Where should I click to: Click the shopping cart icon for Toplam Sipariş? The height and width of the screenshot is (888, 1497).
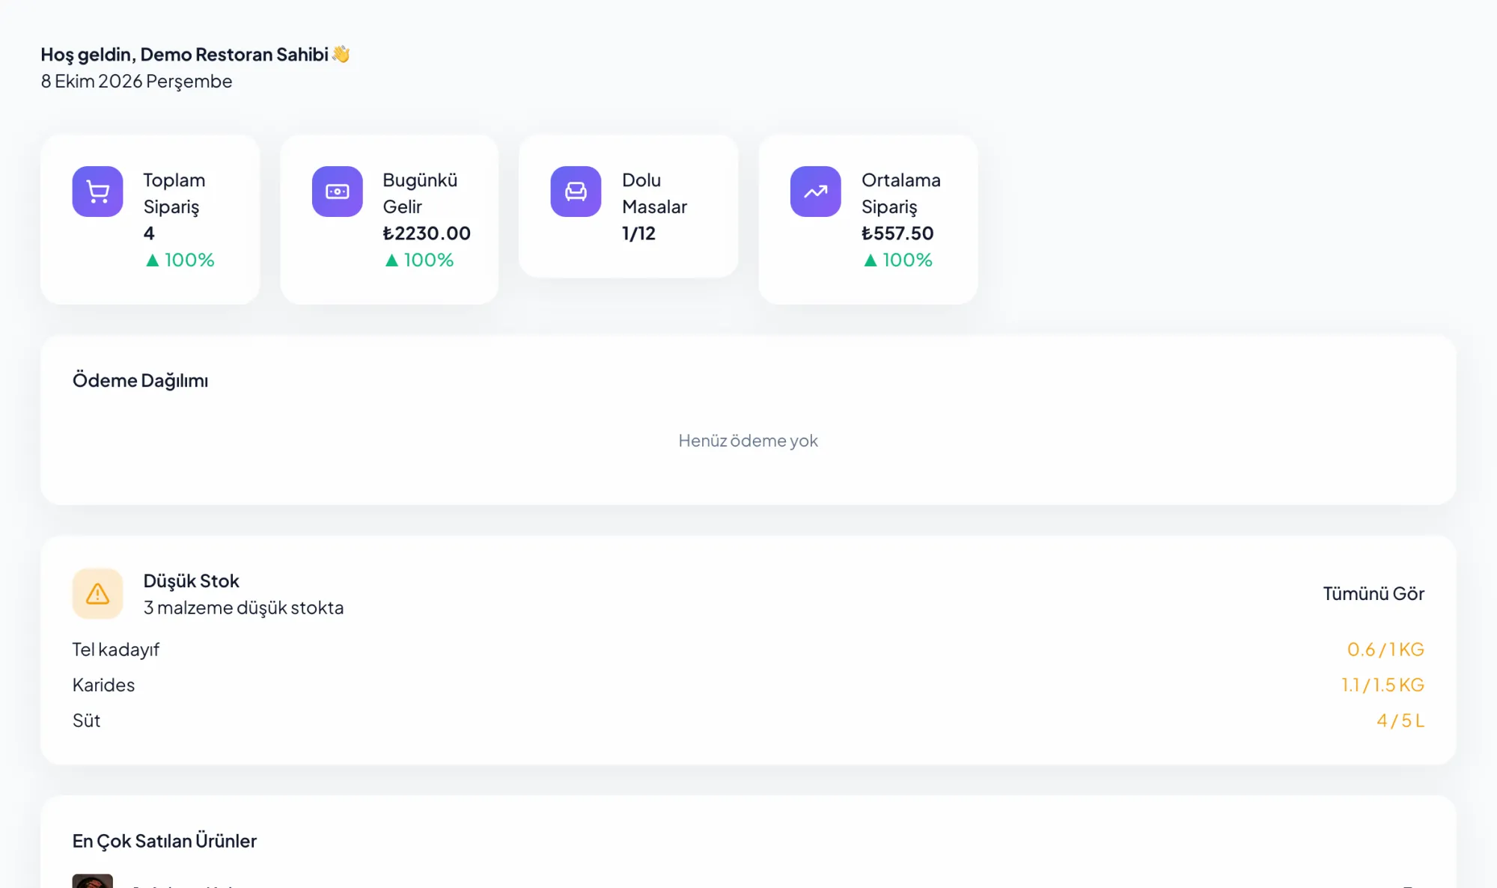click(97, 192)
